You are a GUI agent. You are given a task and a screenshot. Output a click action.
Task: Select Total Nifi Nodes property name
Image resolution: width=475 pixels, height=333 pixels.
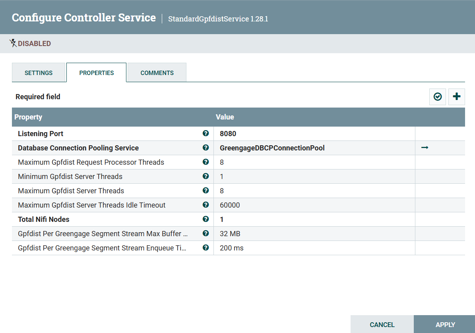click(x=44, y=219)
